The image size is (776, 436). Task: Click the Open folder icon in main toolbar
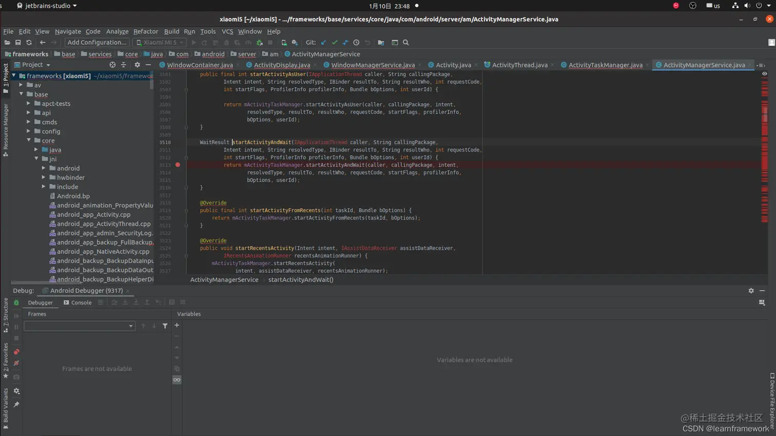click(7, 43)
